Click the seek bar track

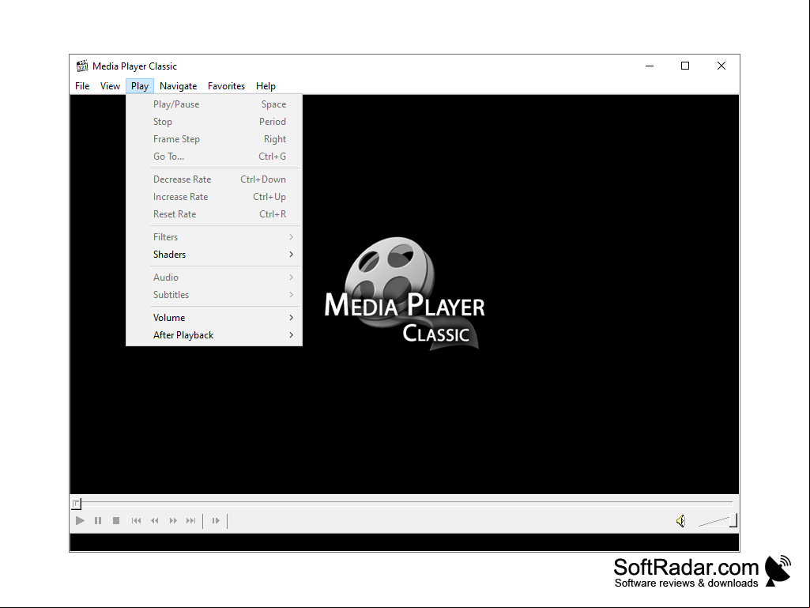point(405,503)
